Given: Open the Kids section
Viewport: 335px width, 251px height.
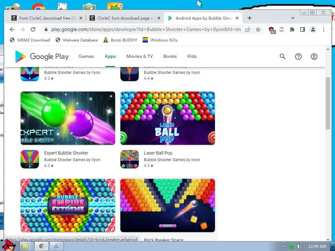Looking at the screenshot, I should click(192, 56).
